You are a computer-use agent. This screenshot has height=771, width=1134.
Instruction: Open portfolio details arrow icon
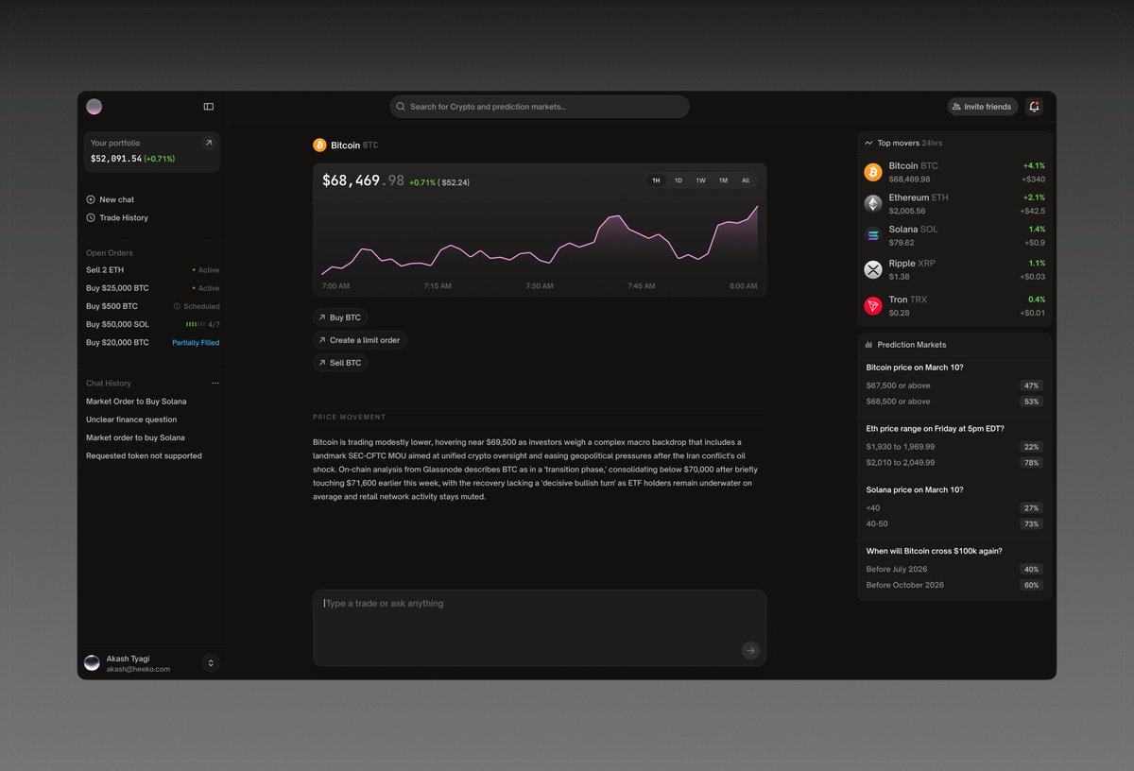[209, 143]
